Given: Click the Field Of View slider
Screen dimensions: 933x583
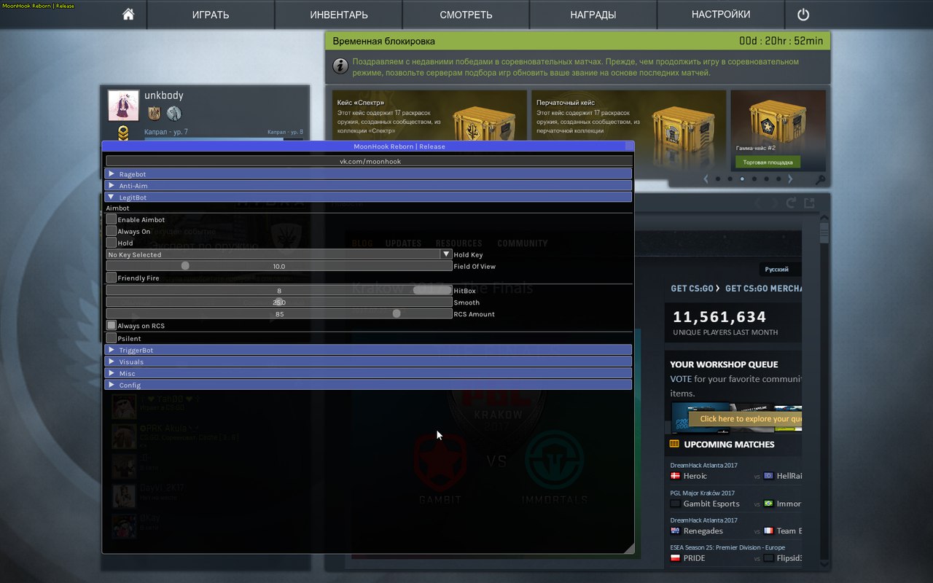Looking at the screenshot, I should click(279, 266).
